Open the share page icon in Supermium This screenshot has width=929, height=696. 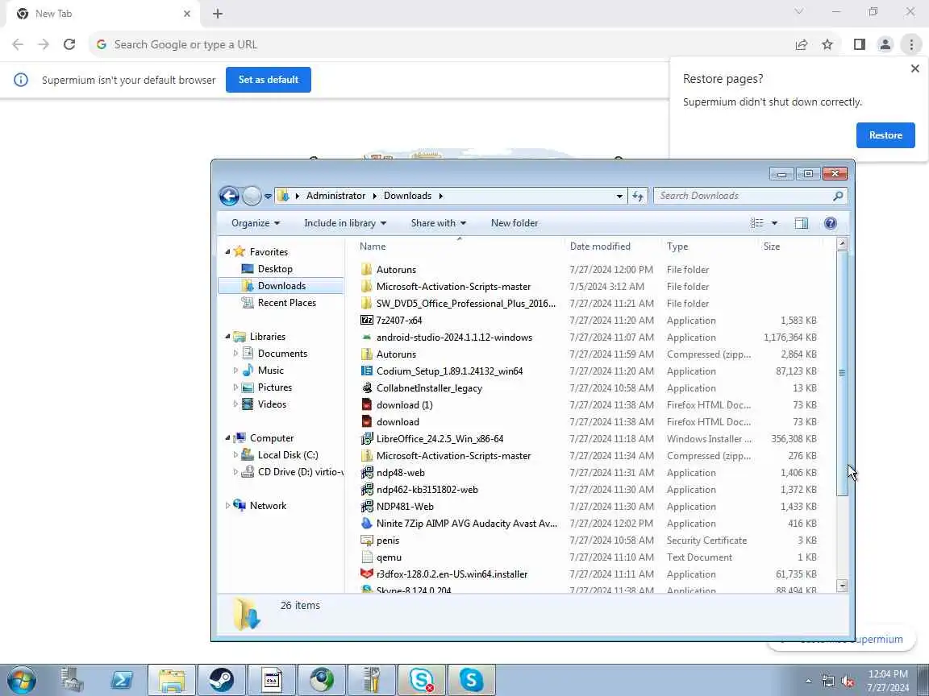[x=802, y=44]
